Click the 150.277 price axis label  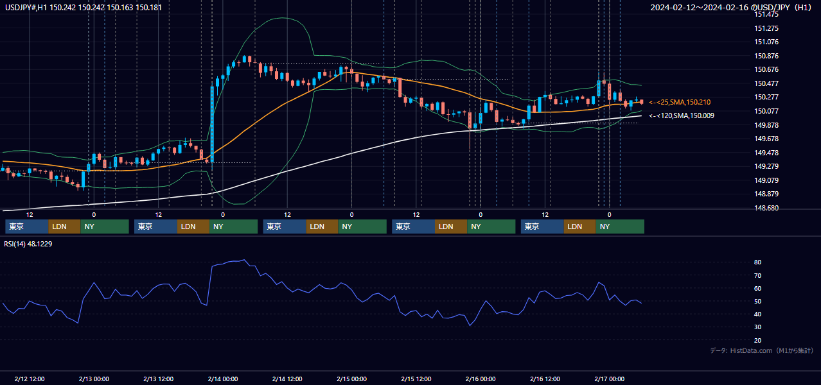(766, 97)
